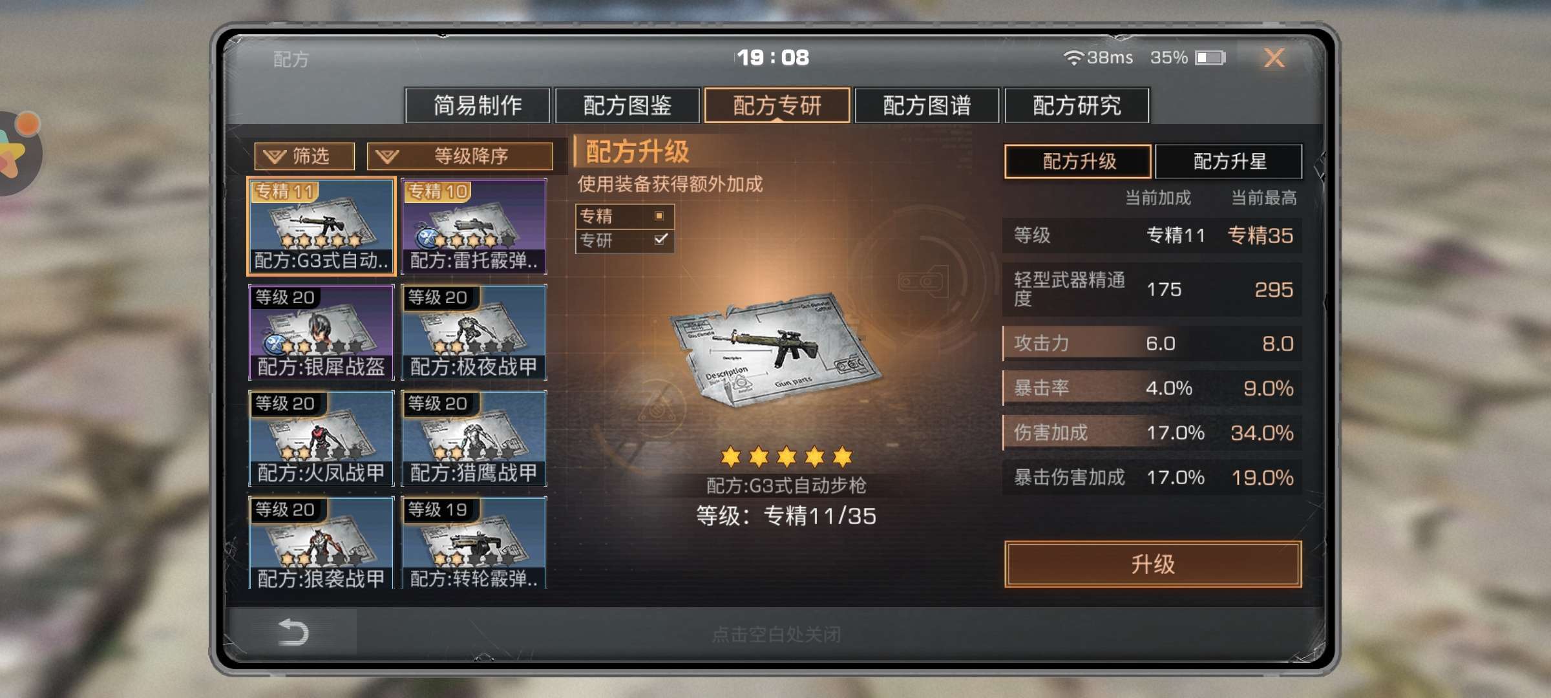Click the 升级 upgrade button

click(1153, 564)
